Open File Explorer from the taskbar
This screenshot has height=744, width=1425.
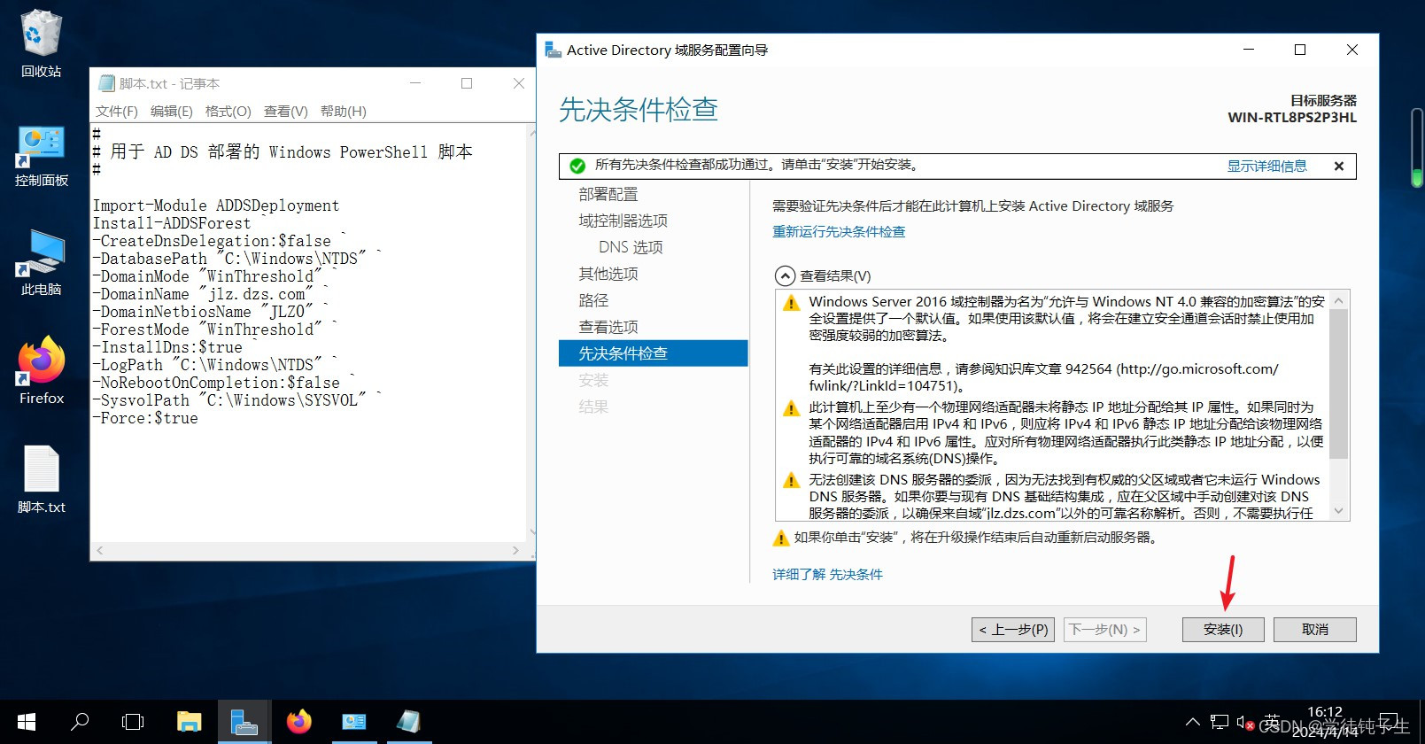pos(189,722)
